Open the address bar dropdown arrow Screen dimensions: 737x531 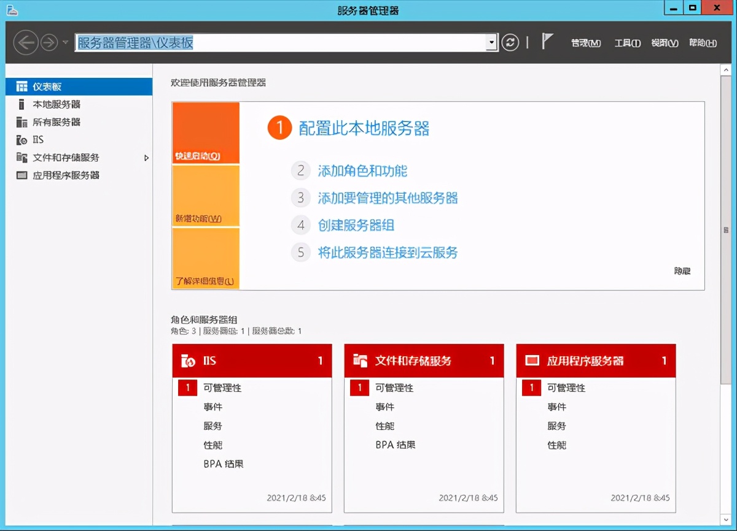point(491,42)
